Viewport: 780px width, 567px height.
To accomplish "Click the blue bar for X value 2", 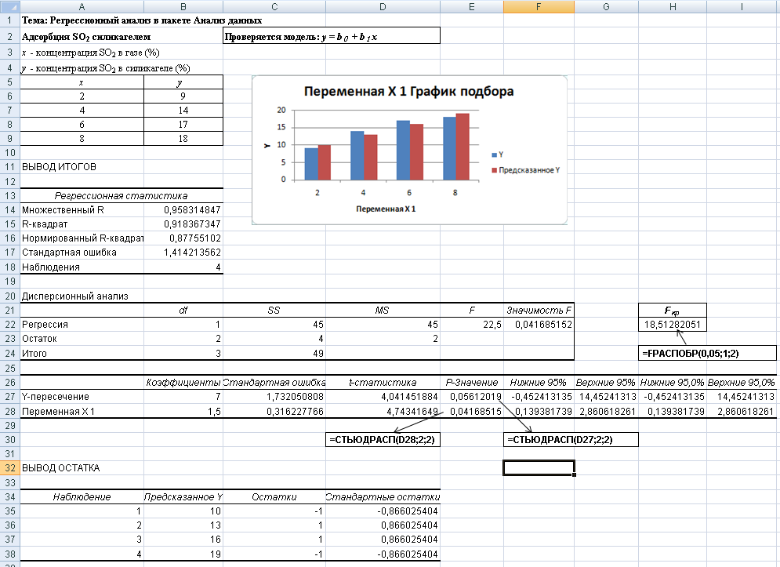I will click(x=311, y=164).
